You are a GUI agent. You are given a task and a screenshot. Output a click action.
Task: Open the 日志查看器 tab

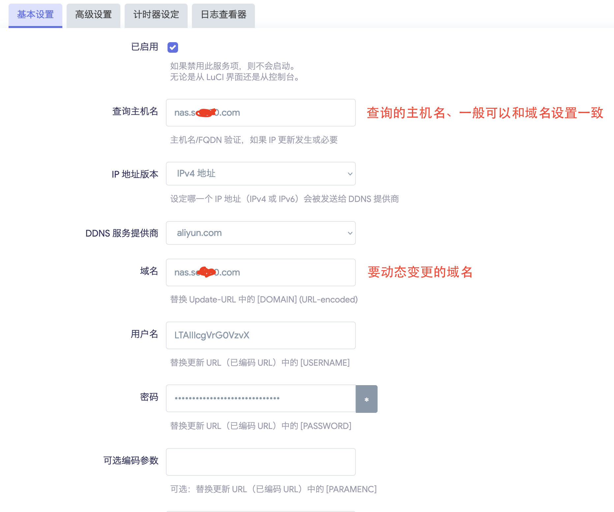pyautogui.click(x=223, y=15)
